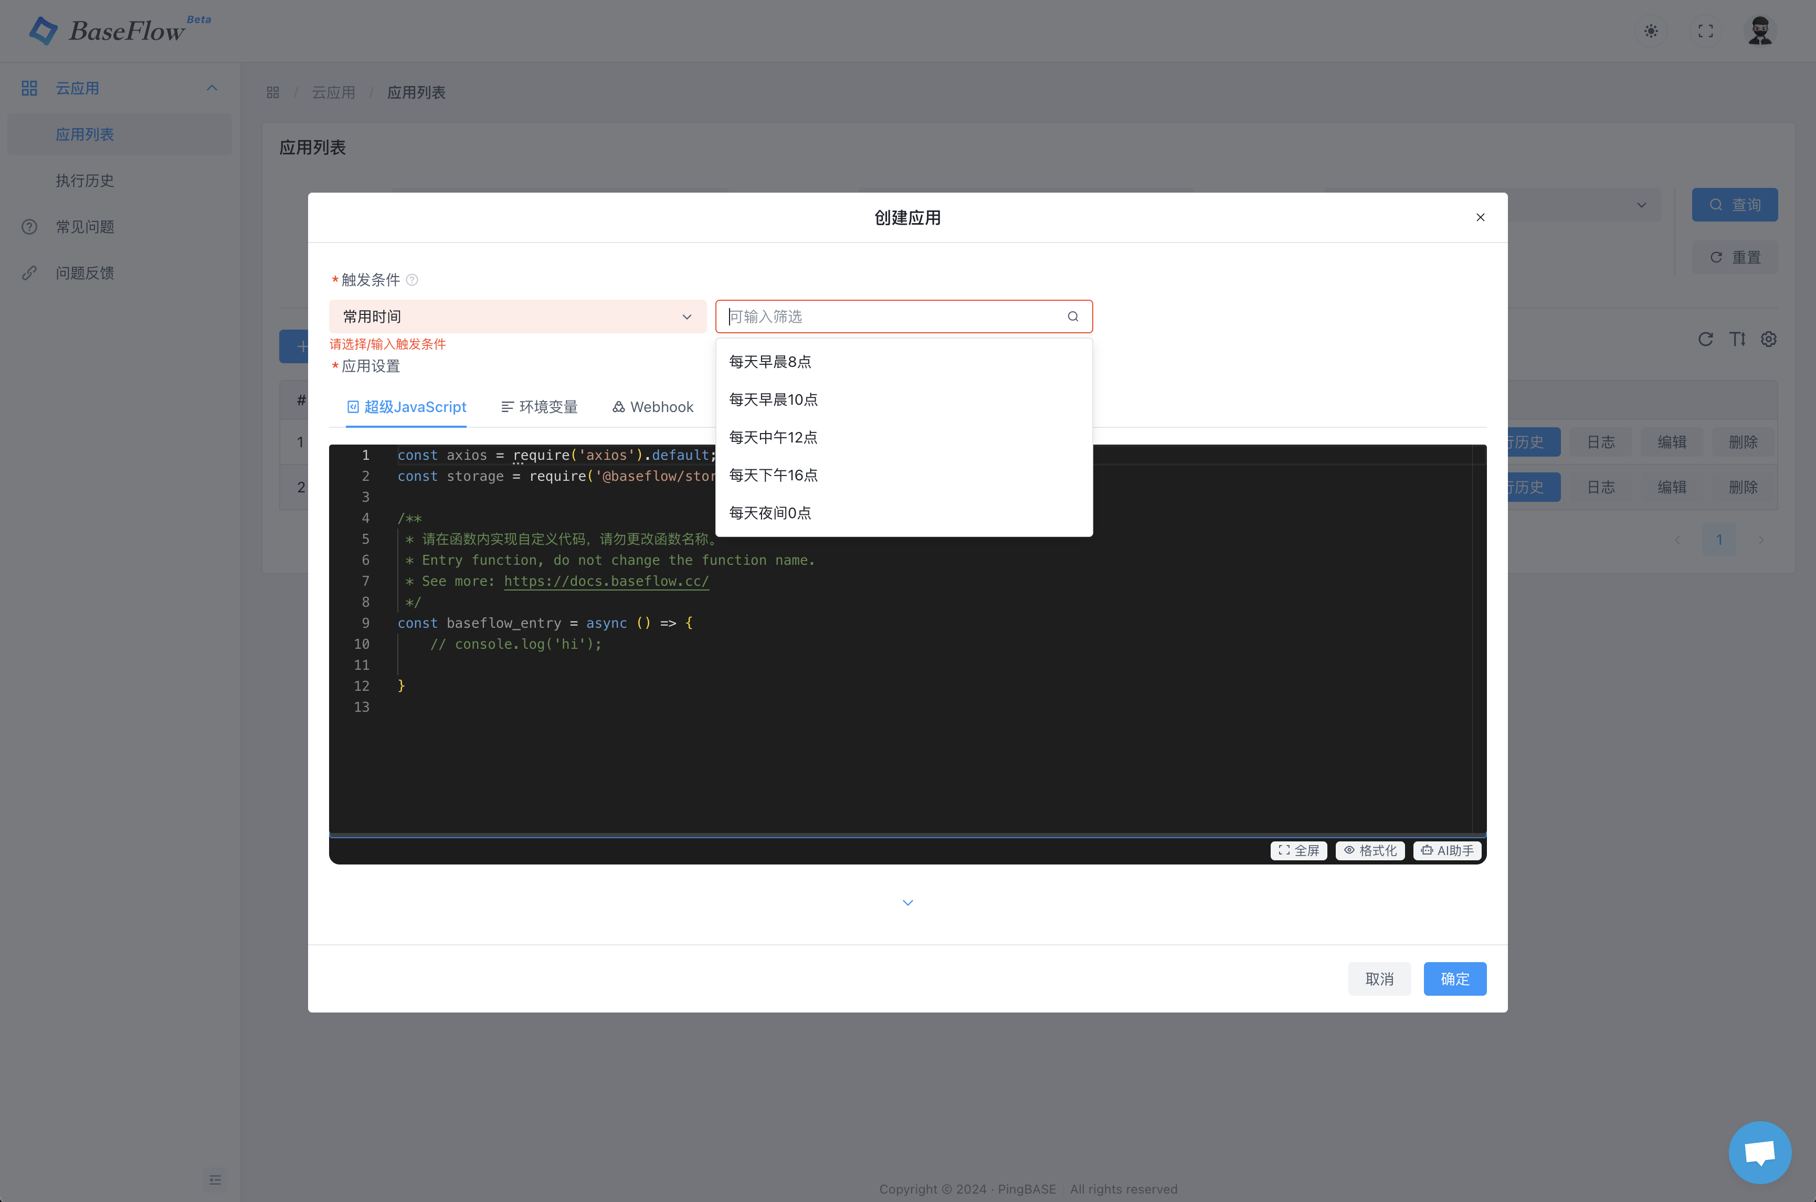Click the 触发条件 help question icon

point(411,280)
